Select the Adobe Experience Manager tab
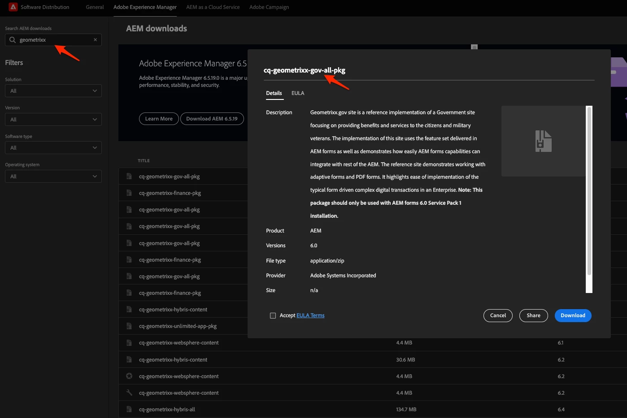This screenshot has width=627, height=418. tap(145, 7)
